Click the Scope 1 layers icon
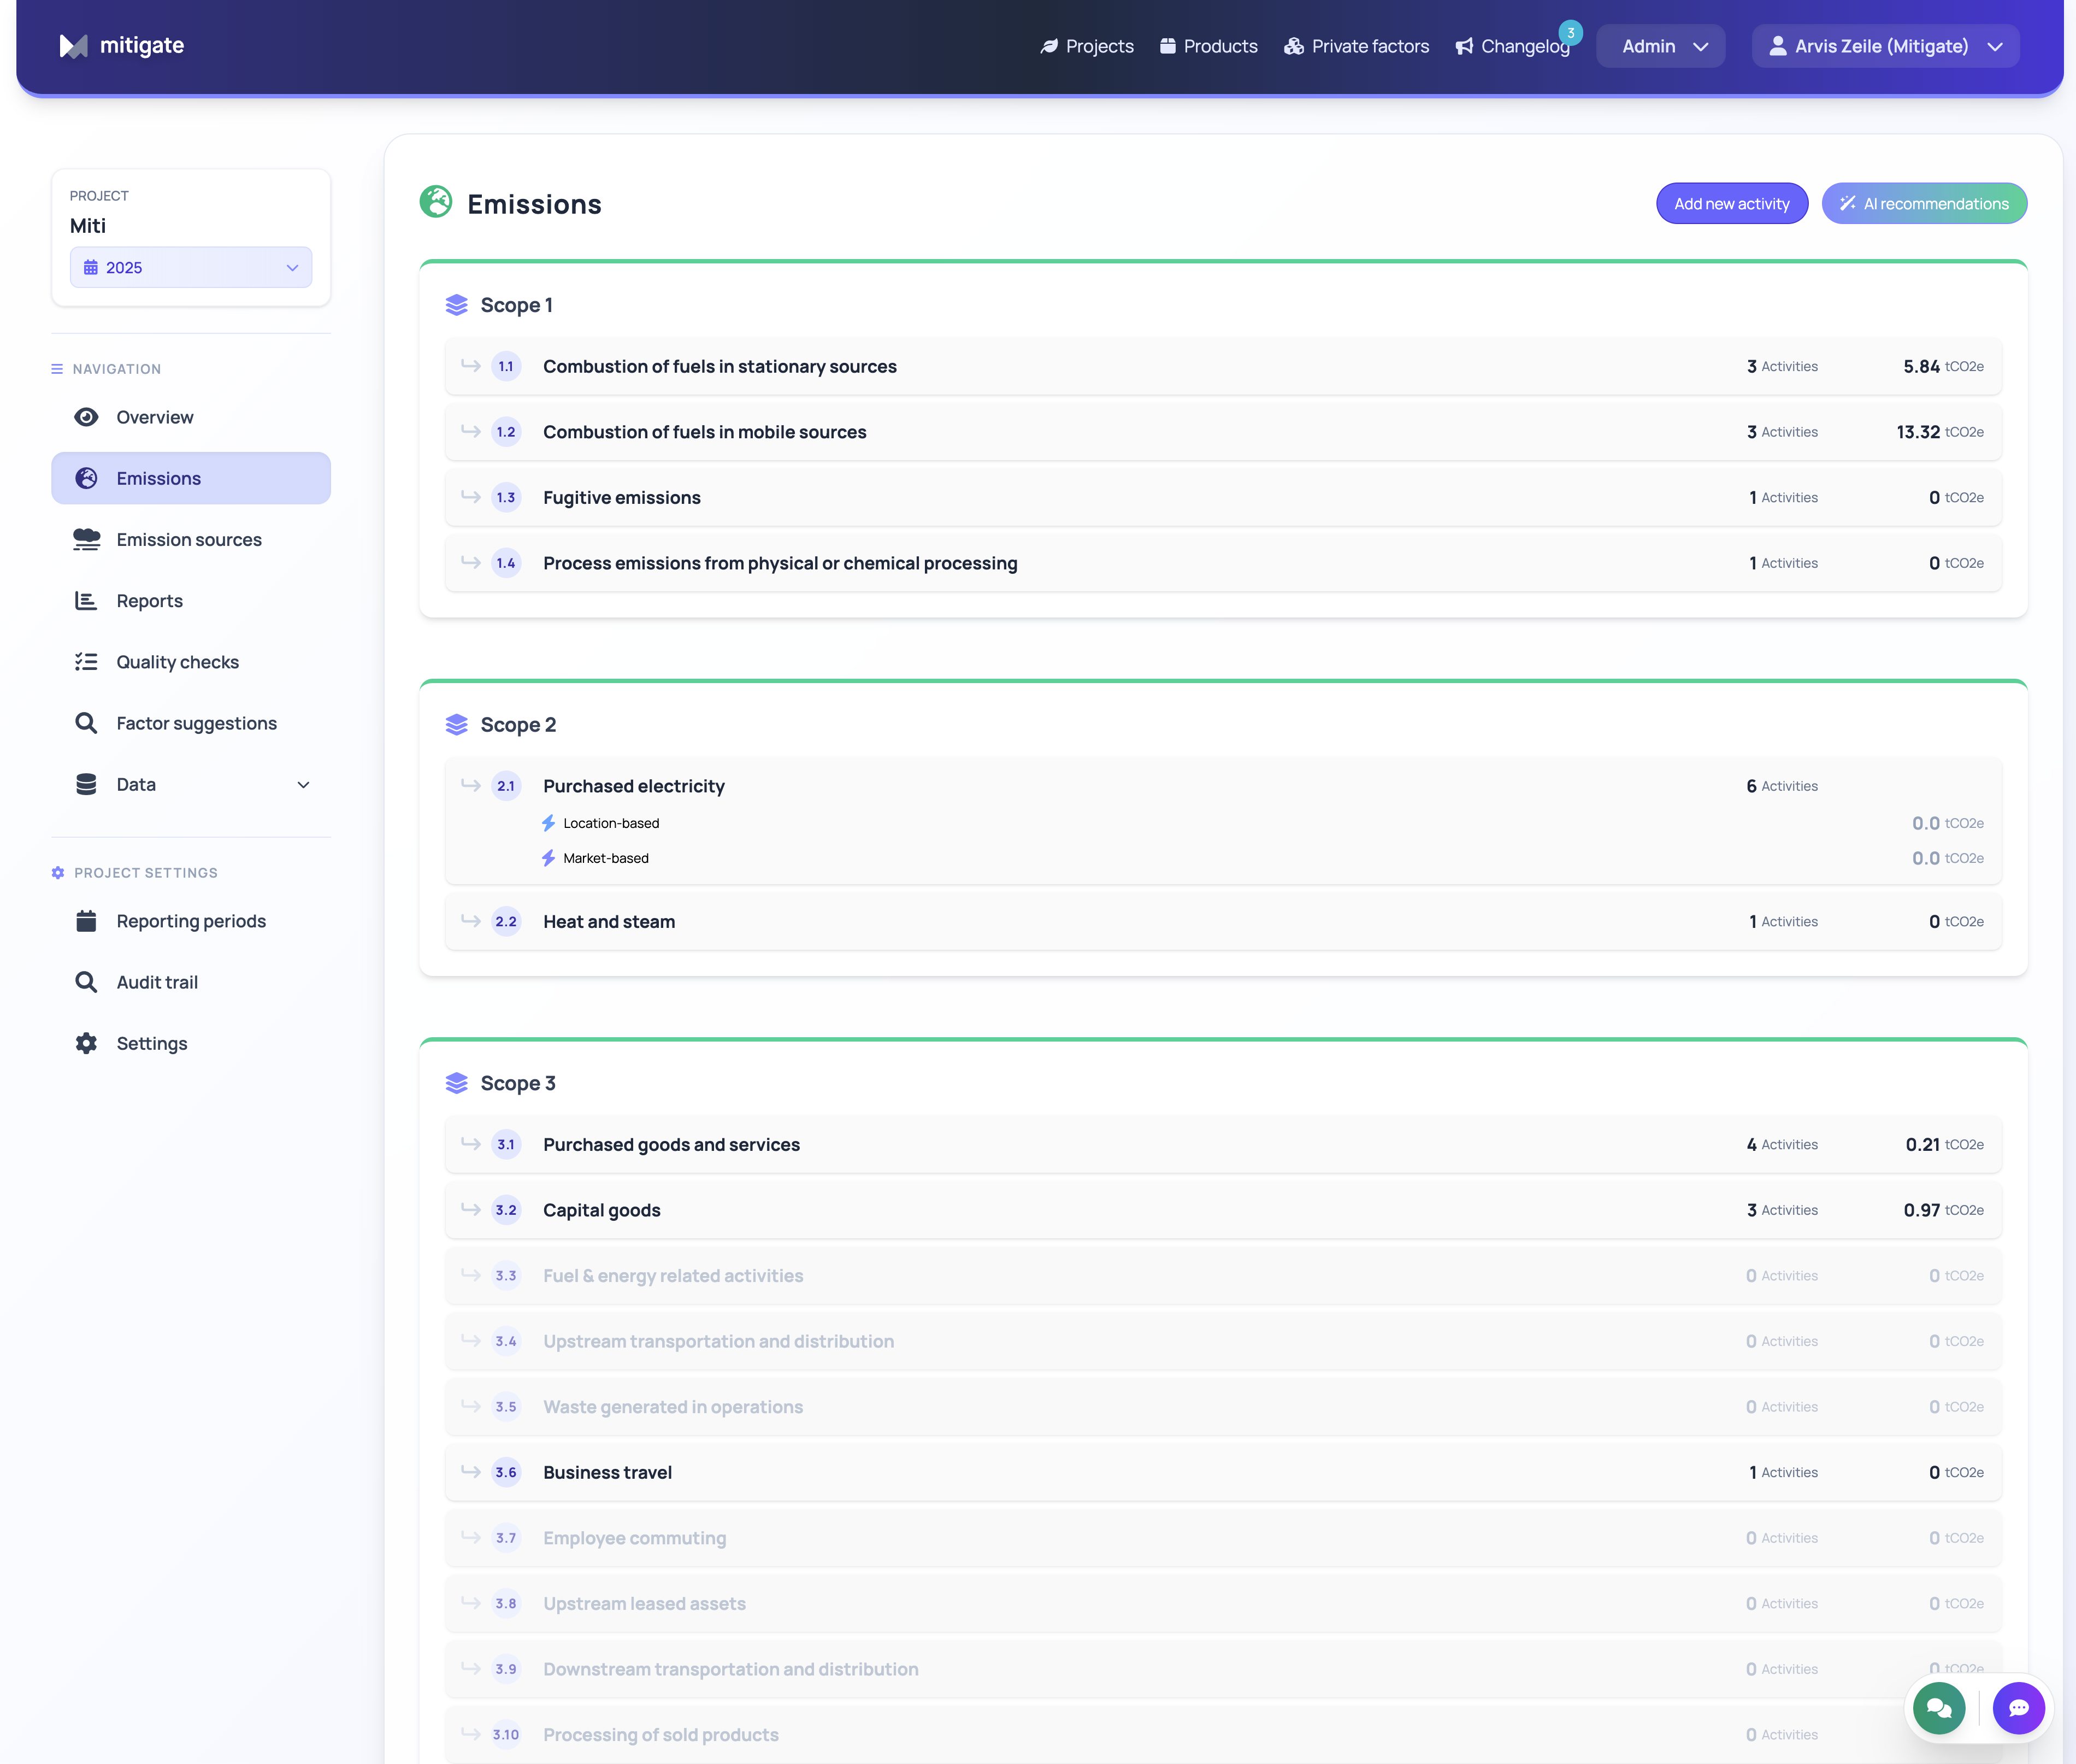The image size is (2076, 1764). click(457, 305)
